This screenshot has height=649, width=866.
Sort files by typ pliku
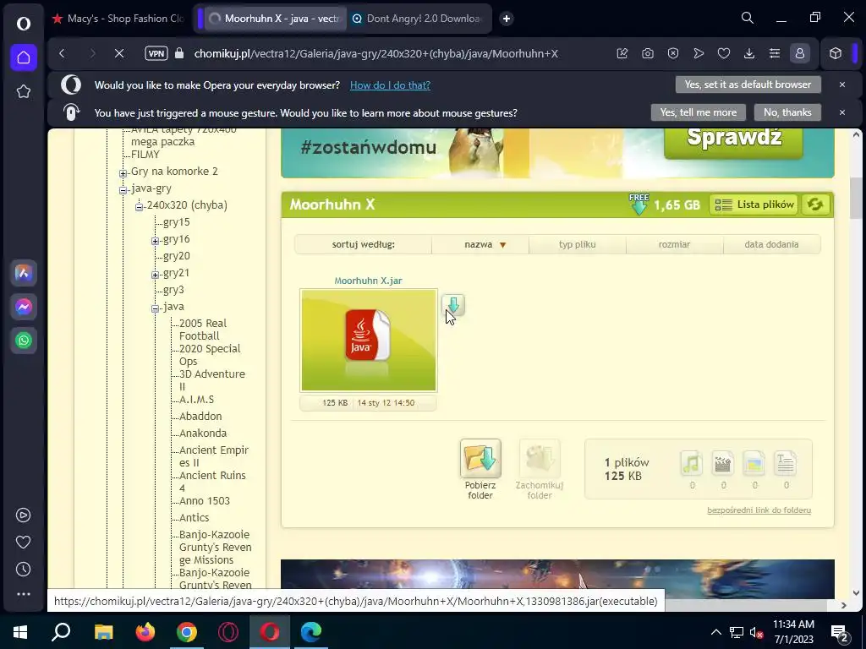[x=577, y=244]
